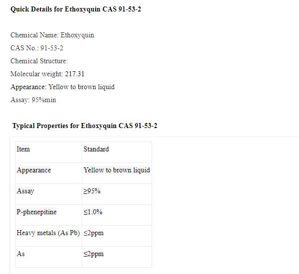Select the As cell in the last row

pos(20,254)
